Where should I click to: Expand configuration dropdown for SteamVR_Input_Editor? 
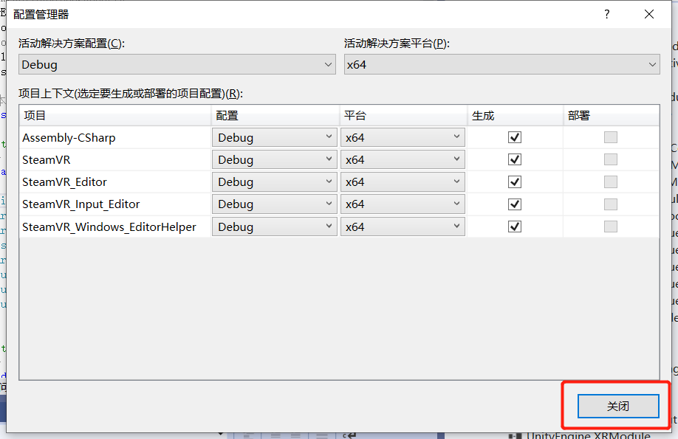coord(275,204)
